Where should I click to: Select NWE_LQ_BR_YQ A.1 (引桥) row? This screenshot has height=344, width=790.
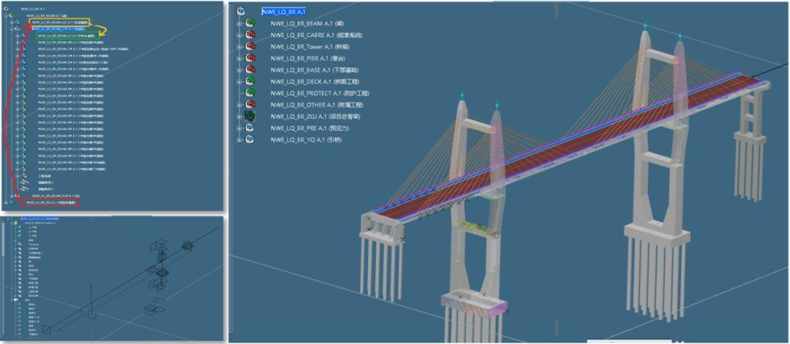coord(306,139)
